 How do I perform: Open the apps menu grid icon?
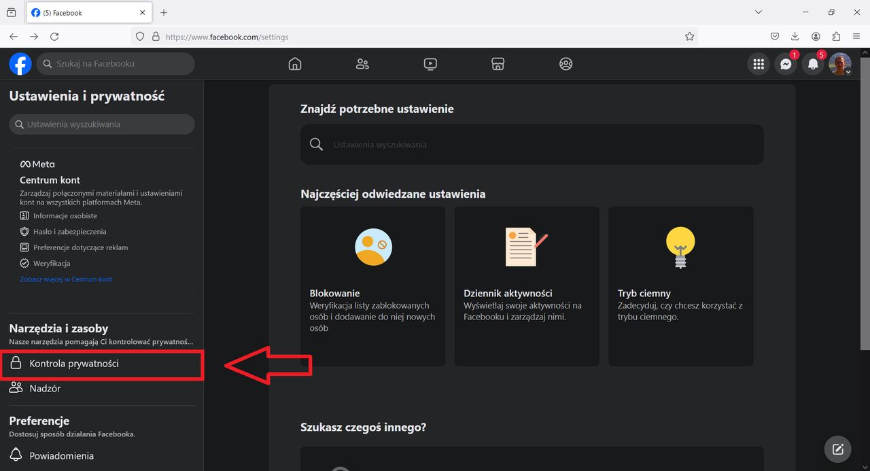point(759,64)
